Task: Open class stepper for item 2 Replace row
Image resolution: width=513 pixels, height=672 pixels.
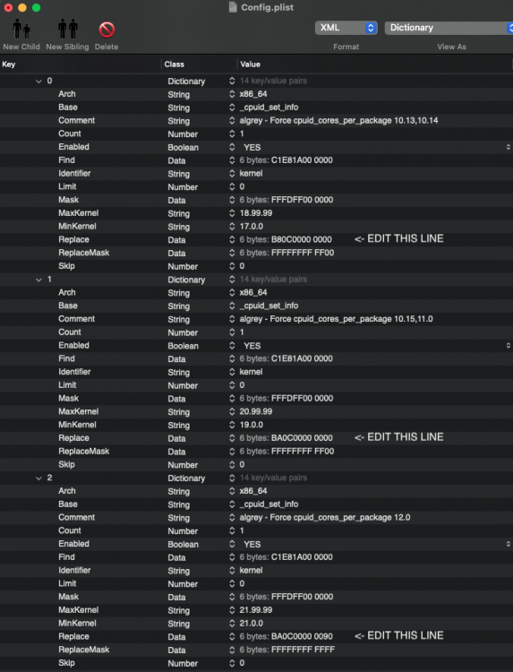Action: click(232, 636)
